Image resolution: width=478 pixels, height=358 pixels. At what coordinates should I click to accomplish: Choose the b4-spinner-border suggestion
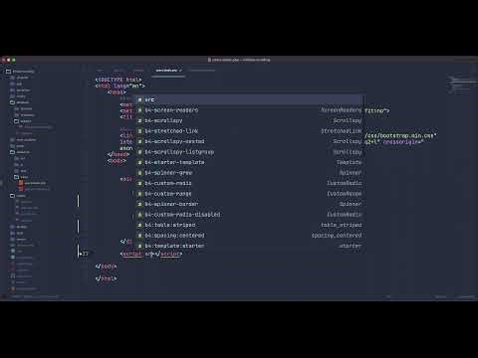point(249,204)
